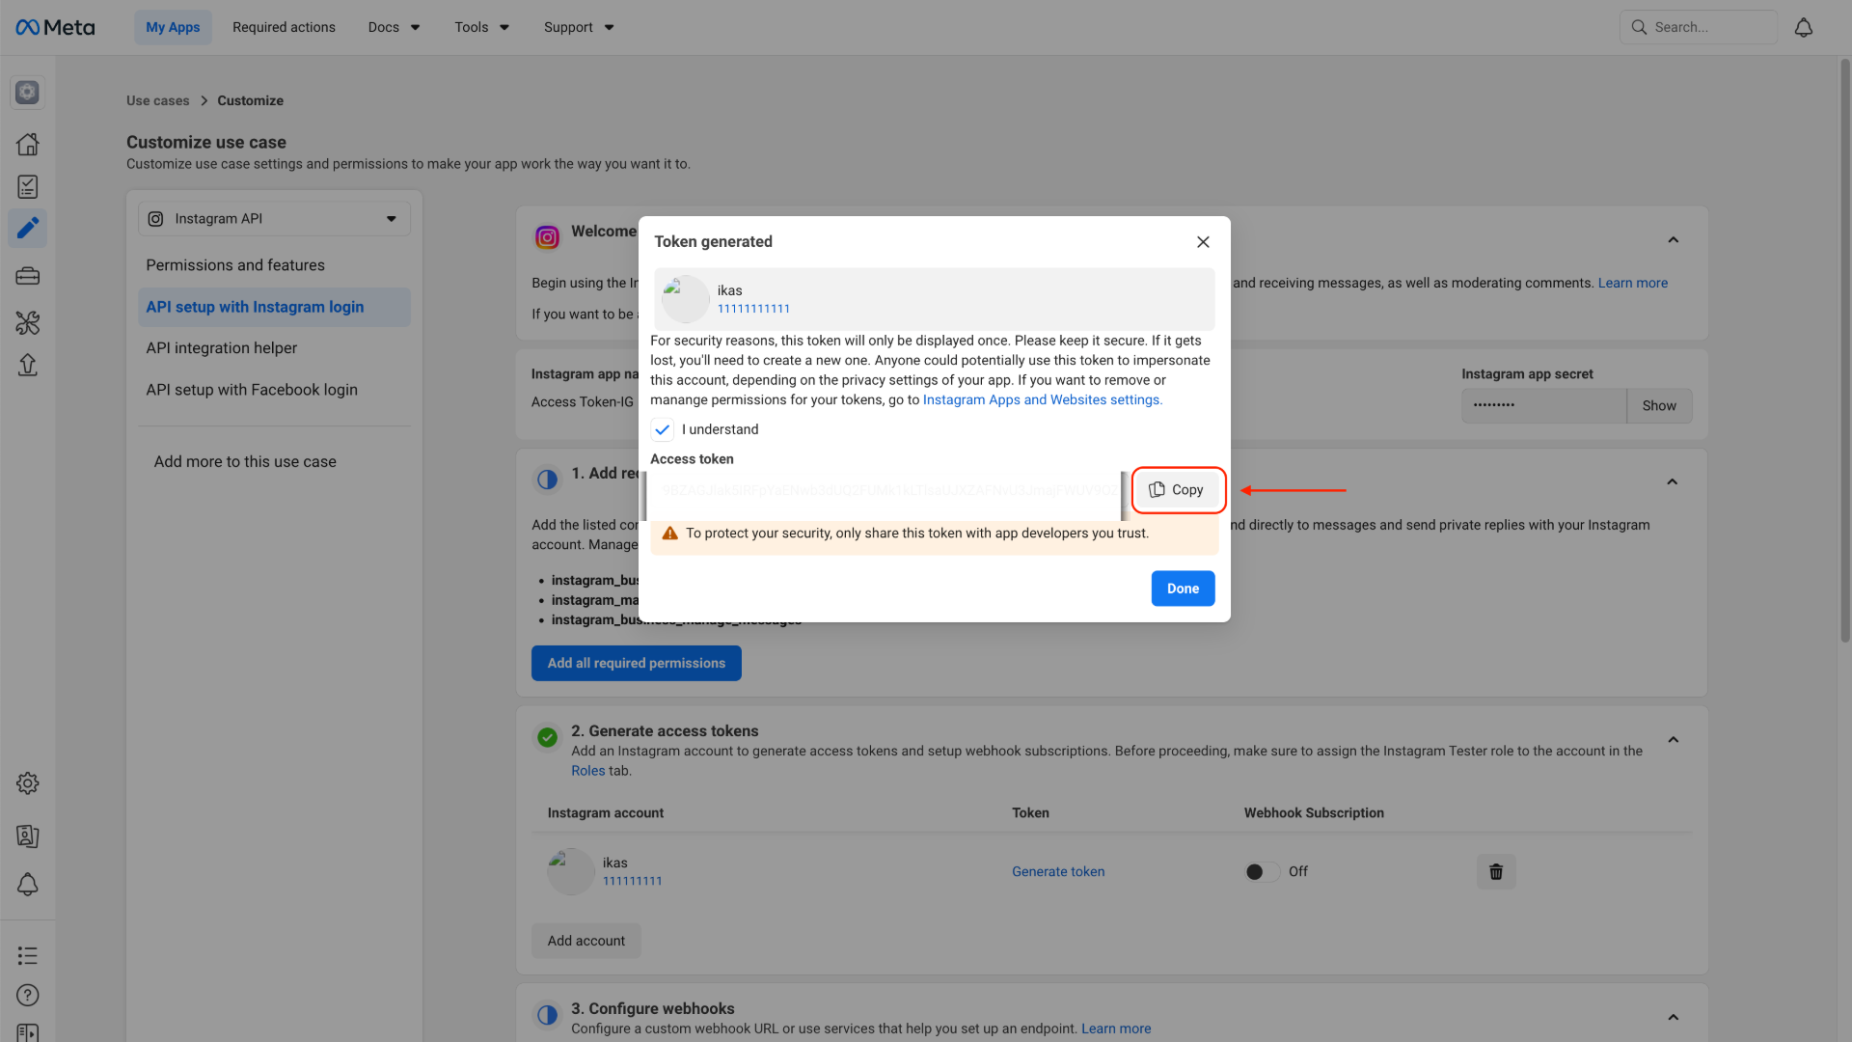
Task: Open the Instagram API dropdown
Action: click(x=274, y=219)
